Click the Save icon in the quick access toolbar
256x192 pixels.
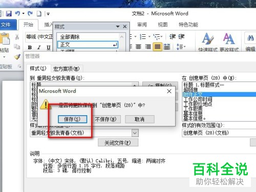(9, 13)
